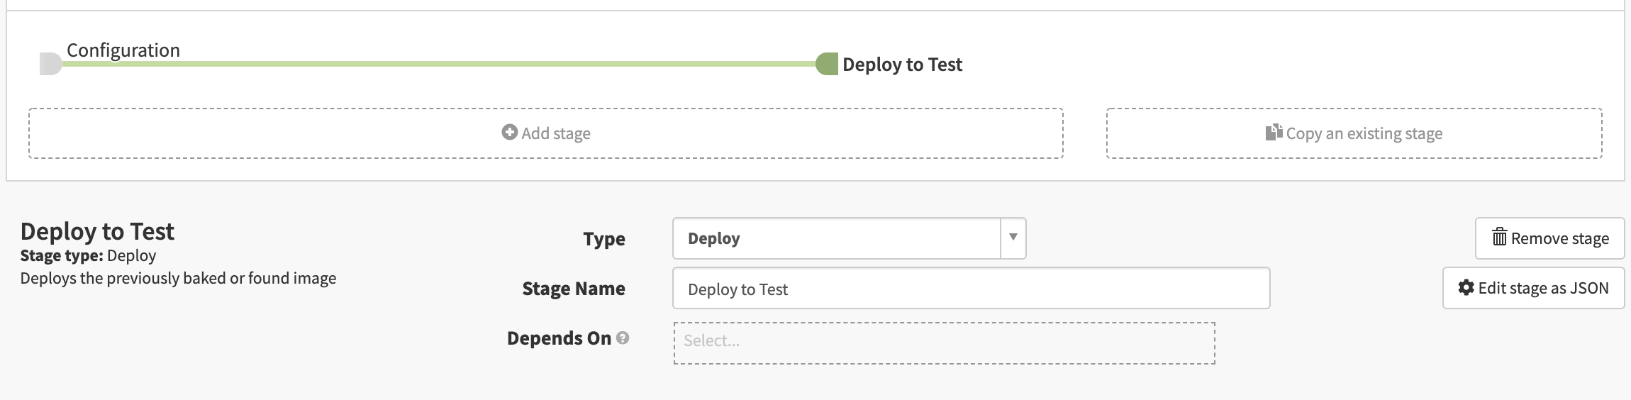This screenshot has width=1631, height=400.
Task: Click the Deploy to Test section heading
Action: pyautogui.click(x=97, y=231)
